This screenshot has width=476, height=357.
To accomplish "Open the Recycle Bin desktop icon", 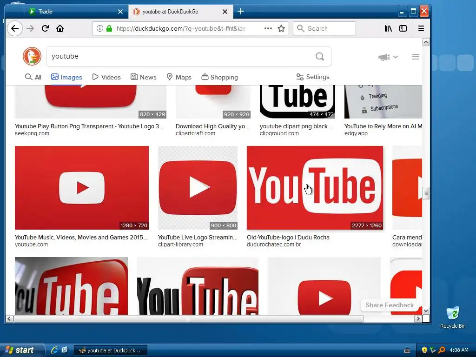I will [x=453, y=317].
